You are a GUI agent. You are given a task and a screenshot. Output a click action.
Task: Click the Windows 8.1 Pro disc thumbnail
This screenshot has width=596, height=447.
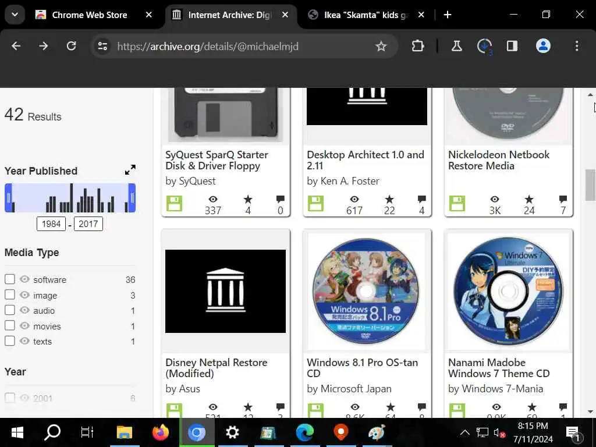(x=367, y=291)
